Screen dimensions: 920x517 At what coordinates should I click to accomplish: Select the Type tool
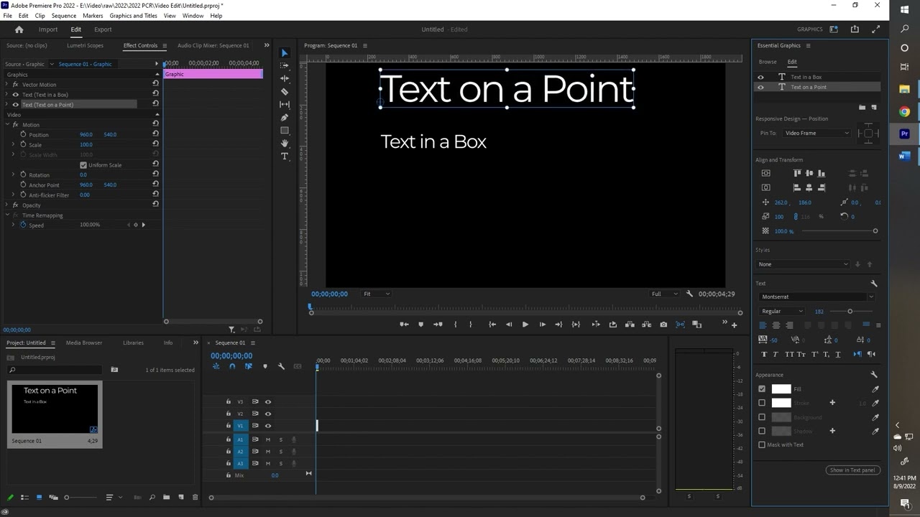(285, 157)
